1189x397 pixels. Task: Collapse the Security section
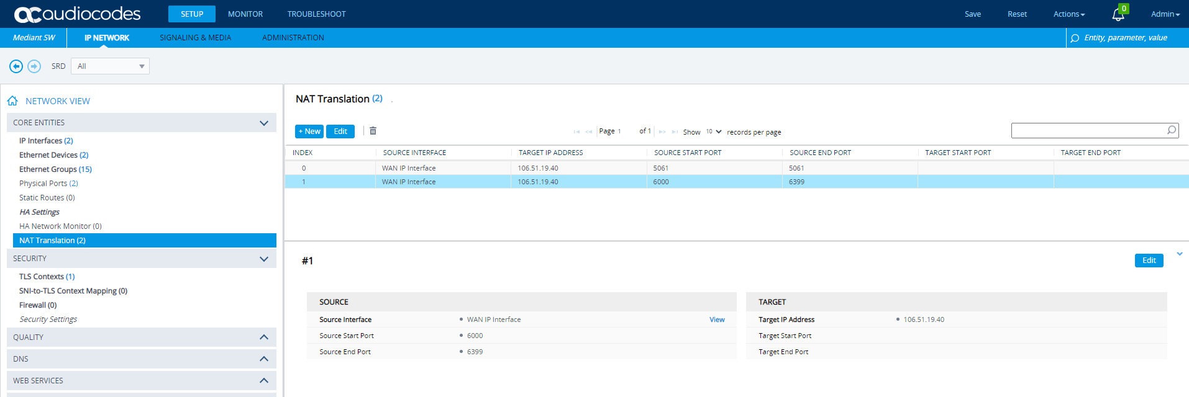[264, 259]
